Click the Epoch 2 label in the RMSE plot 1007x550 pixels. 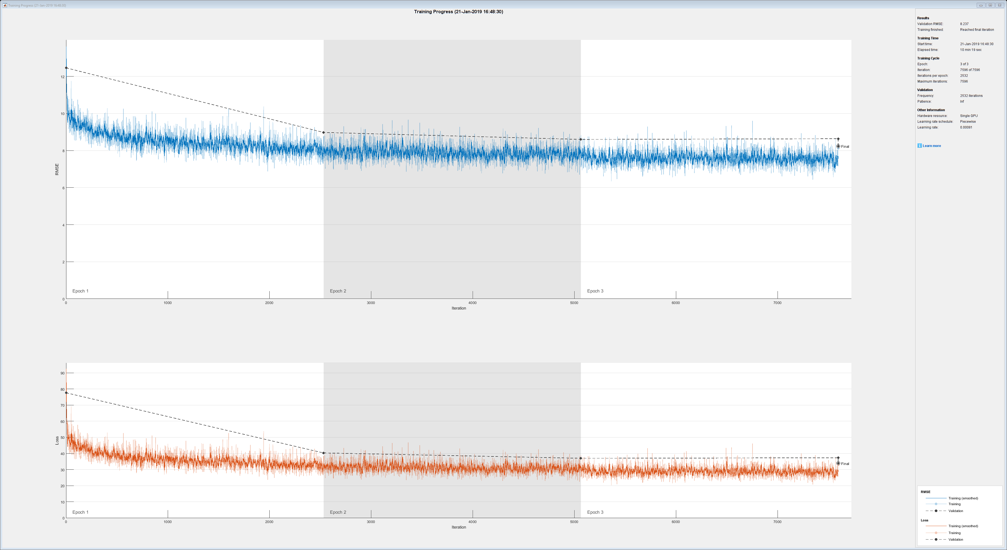point(338,291)
